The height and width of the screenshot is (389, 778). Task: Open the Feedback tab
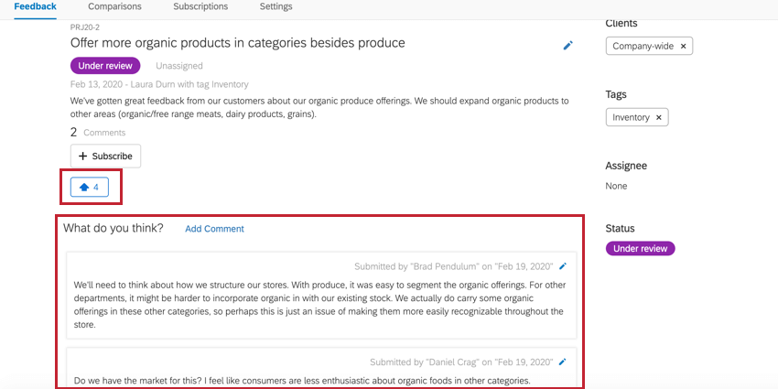click(x=35, y=6)
